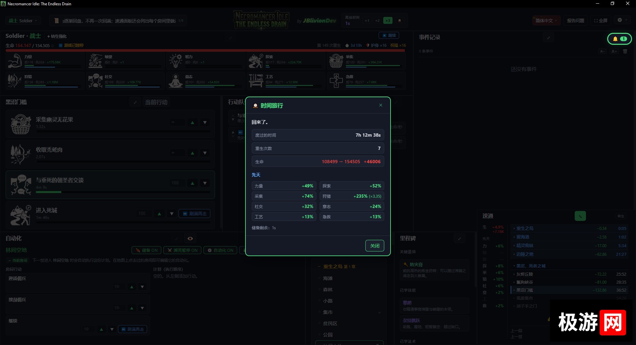Click the 意志 meditation stat icon
636x345 pixels.
tap(176, 81)
